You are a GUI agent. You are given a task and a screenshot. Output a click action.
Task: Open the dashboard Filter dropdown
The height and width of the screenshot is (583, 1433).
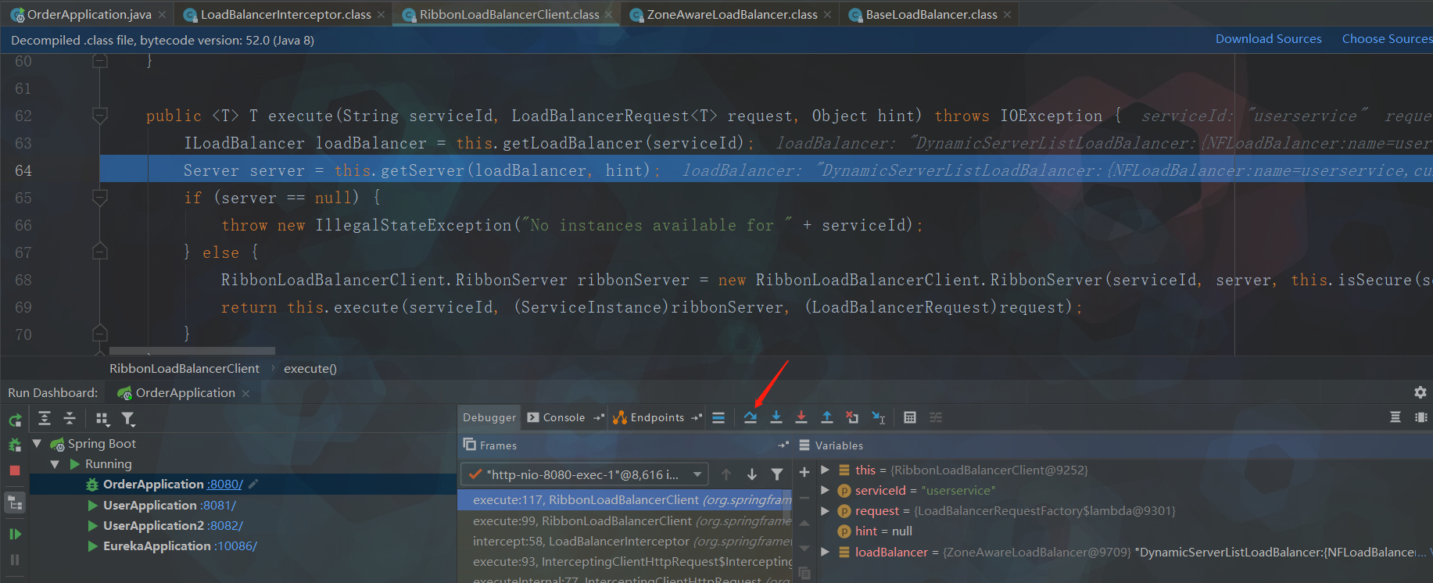click(128, 419)
